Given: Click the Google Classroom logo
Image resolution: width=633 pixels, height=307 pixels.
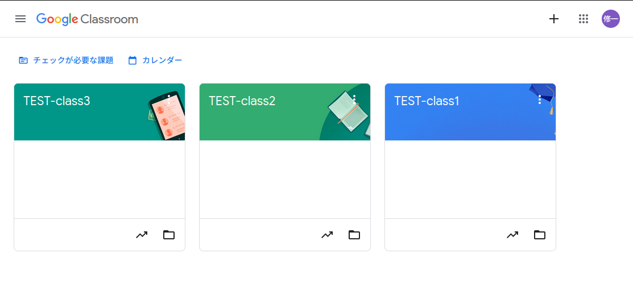Looking at the screenshot, I should coord(87,19).
